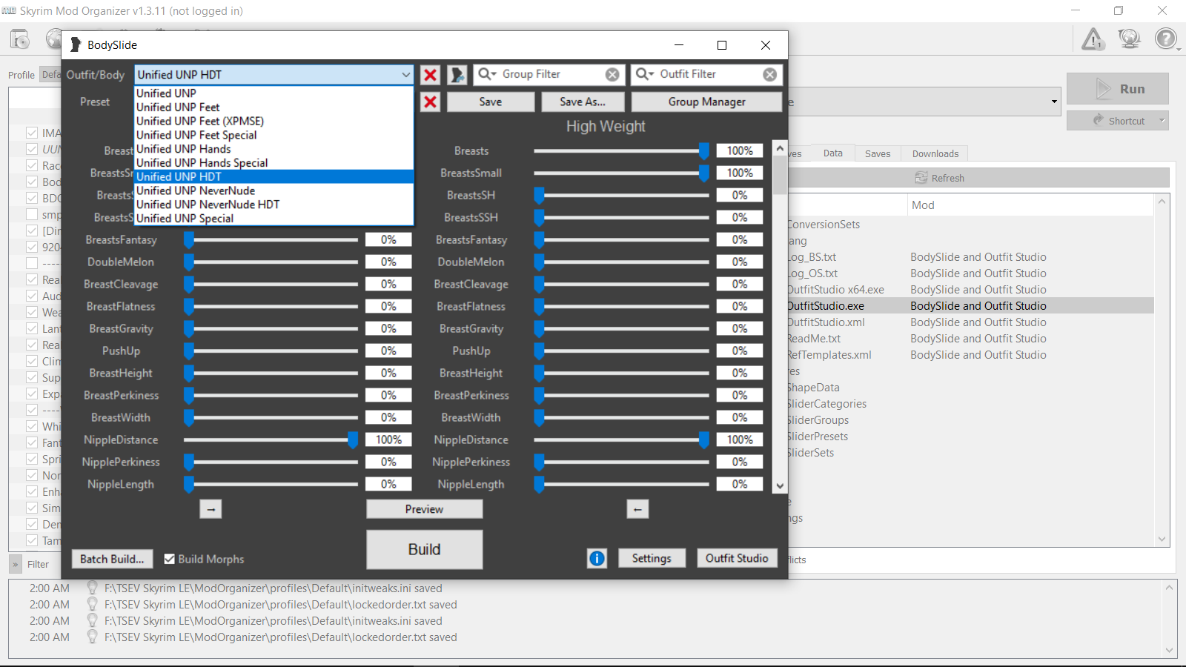Open the Mod Organizer problems warning icon
Viewport: 1186px width, 667px height.
pos(1093,39)
